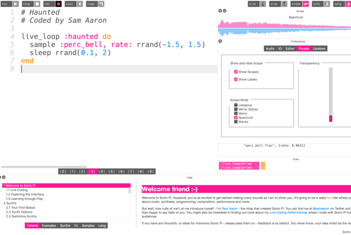Open '2.1 Your First Beeps' tutorial
Viewport: 351px width, 235px height.
tap(21, 207)
